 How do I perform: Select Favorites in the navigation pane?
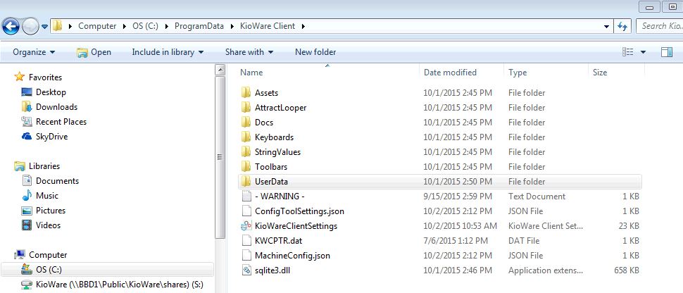pos(45,77)
